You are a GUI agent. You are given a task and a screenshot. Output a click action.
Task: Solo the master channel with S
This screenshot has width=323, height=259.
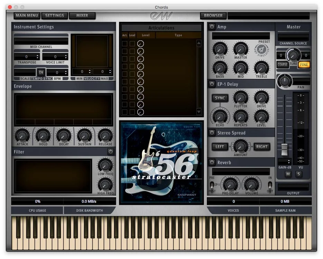click(x=298, y=174)
